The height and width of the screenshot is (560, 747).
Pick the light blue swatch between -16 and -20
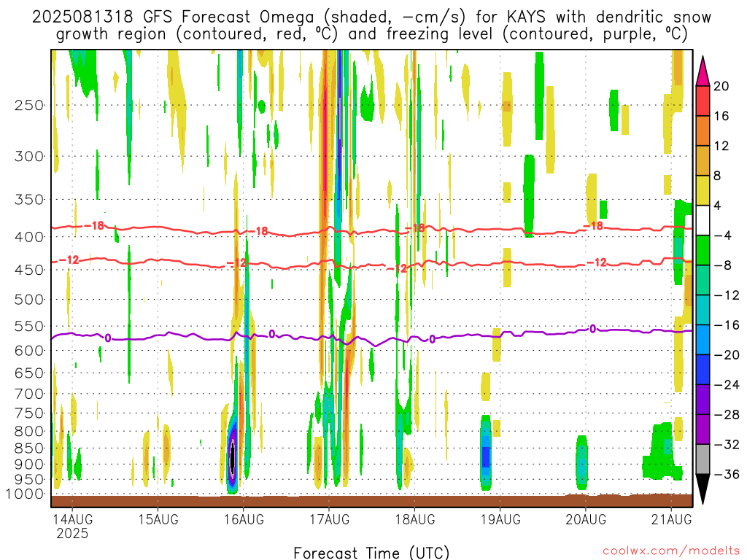703,340
